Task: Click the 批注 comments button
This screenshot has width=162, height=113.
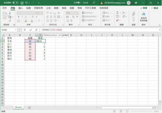Action: tap(155, 8)
